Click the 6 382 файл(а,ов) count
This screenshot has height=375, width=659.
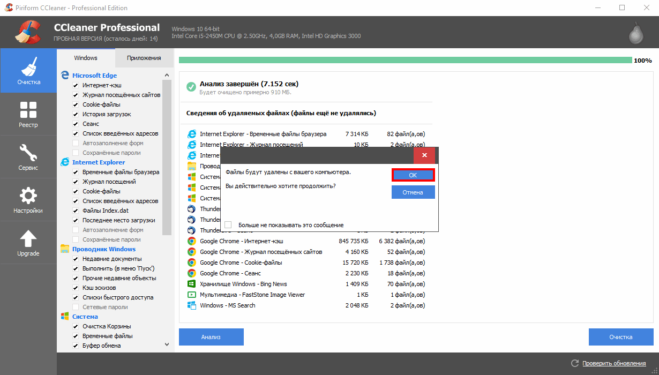point(402,241)
